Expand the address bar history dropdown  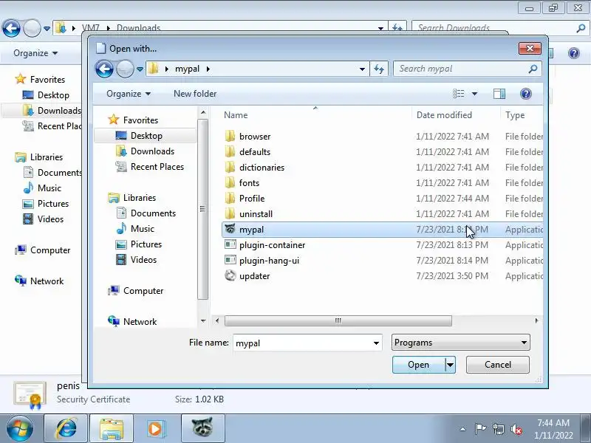pyautogui.click(x=362, y=69)
